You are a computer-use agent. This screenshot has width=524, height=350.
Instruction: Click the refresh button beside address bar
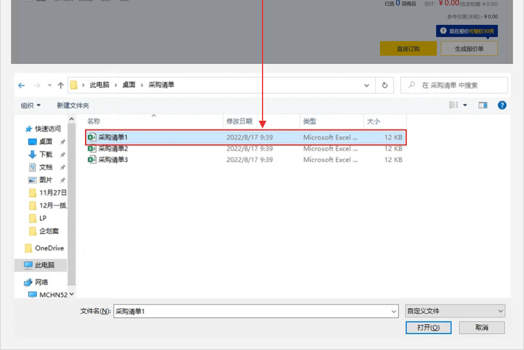(384, 85)
